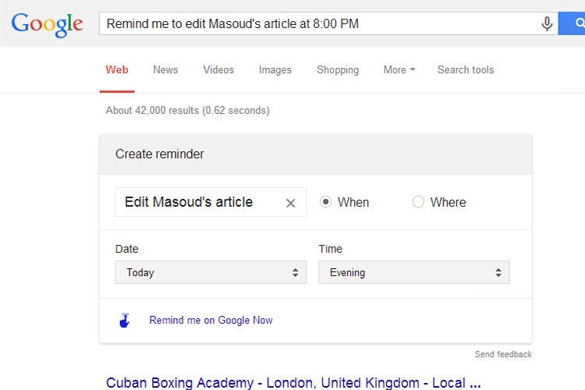585x390 pixels.
Task: Click the microphone voice search icon
Action: coord(547,24)
